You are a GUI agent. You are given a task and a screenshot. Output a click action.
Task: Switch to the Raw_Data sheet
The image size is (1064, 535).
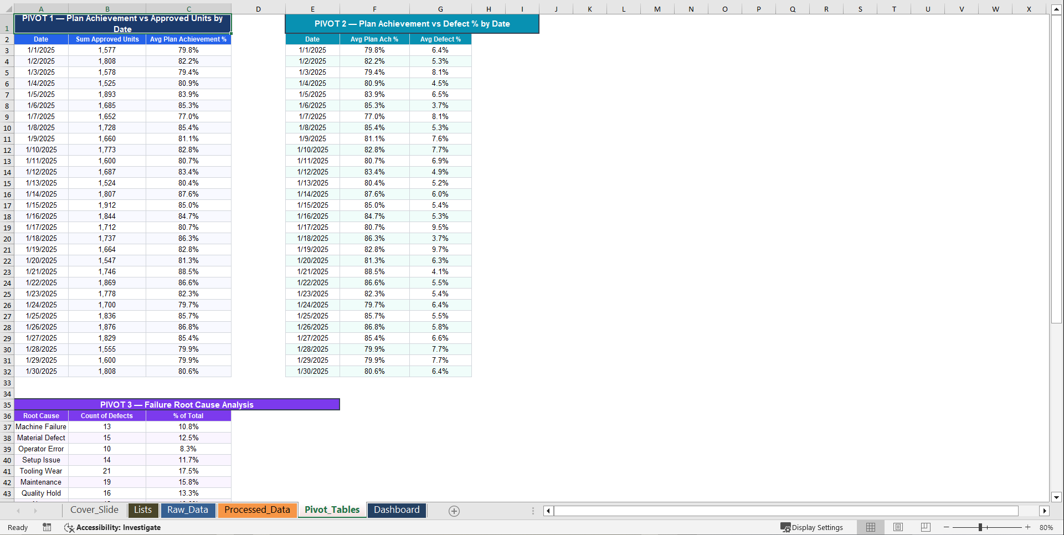click(x=188, y=510)
